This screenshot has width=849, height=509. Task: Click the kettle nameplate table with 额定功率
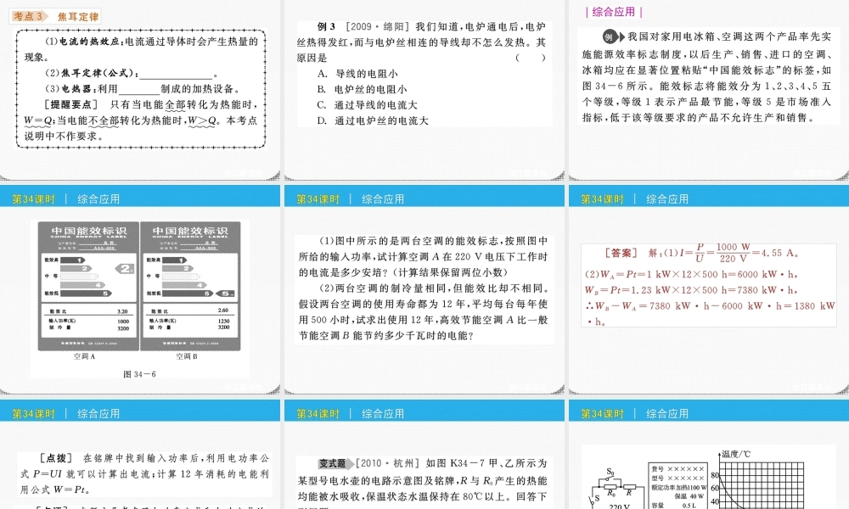pyautogui.click(x=678, y=486)
